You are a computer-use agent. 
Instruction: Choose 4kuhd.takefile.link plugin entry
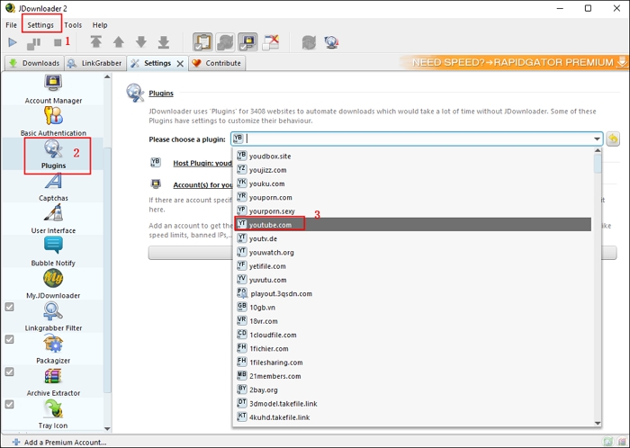click(412, 417)
